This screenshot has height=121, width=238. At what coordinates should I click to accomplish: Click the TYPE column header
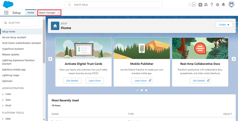[131, 114]
